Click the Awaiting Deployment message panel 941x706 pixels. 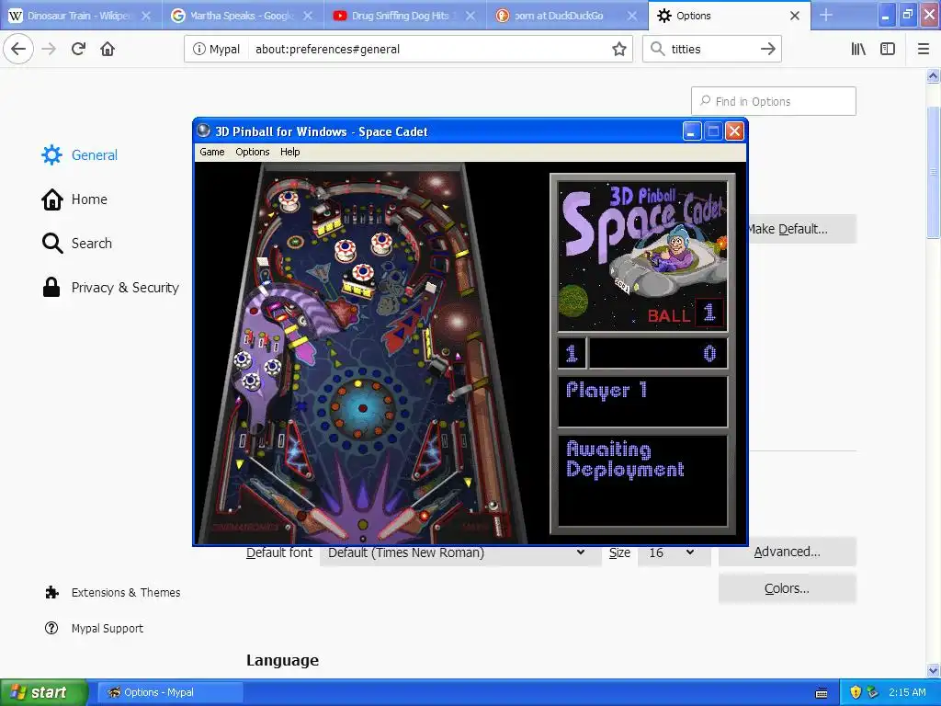(642, 480)
